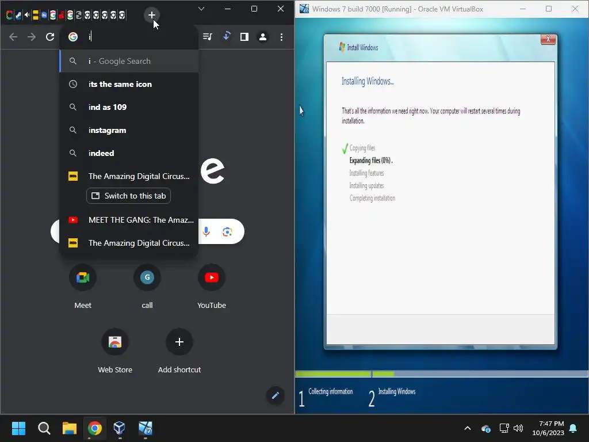Image resolution: width=589 pixels, height=442 pixels.
Task: Click the 'Installing Windows' stage label
Action: coord(397,391)
